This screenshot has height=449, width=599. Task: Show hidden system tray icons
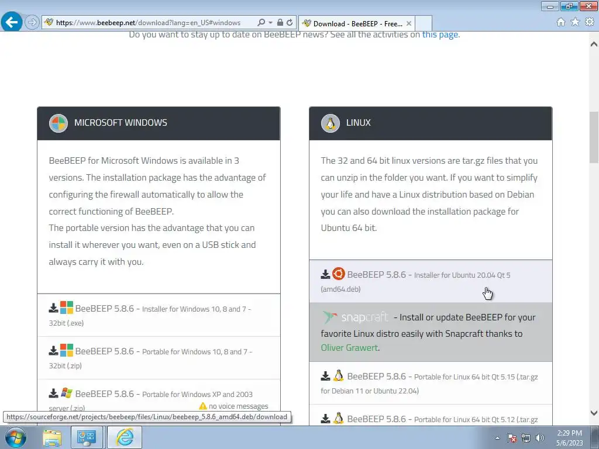tap(497, 438)
